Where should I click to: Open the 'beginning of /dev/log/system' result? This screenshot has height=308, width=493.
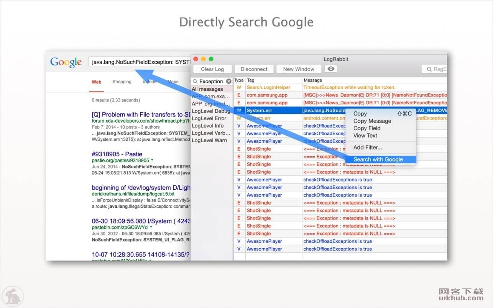[x=141, y=188]
